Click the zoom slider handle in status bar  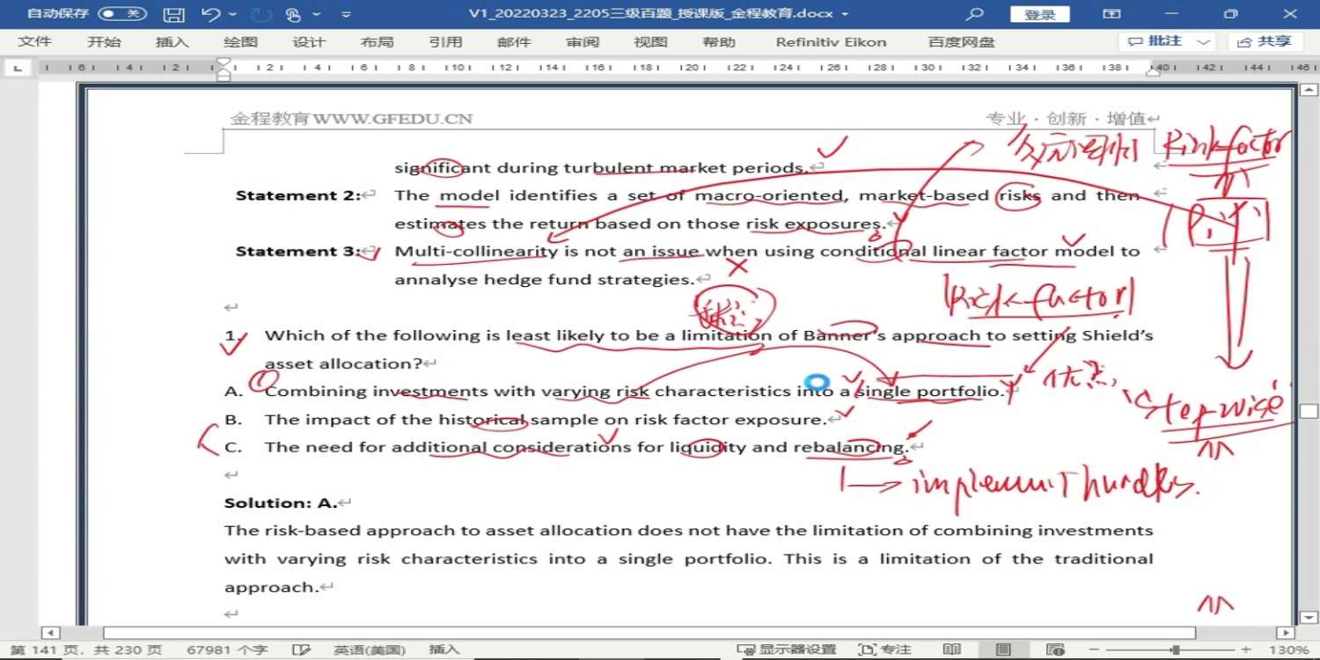[1175, 649]
